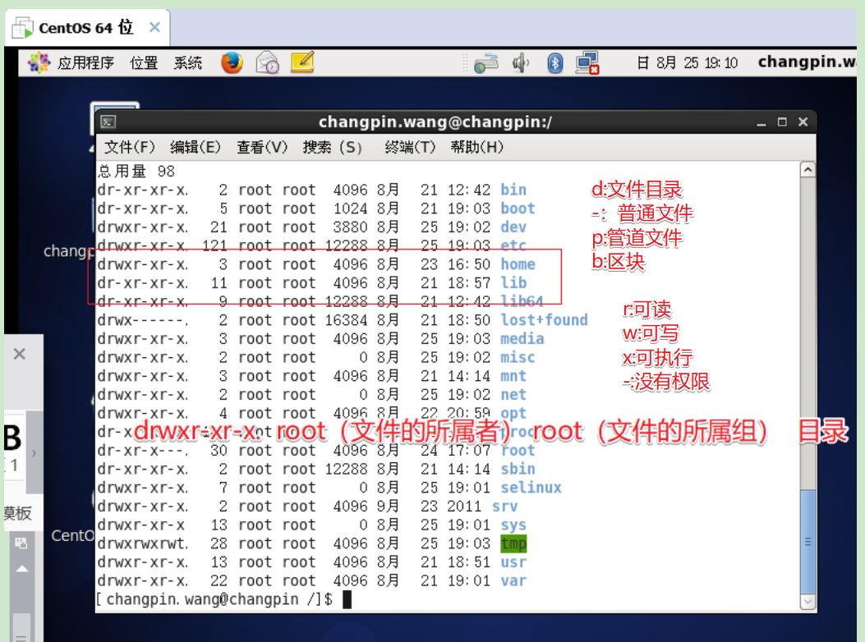Open the Firefox browser launcher
This screenshot has height=642, width=865.
click(x=232, y=62)
